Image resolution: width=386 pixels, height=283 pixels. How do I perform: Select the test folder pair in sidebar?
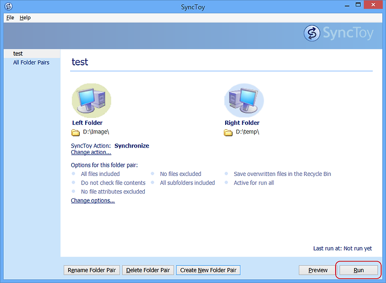coord(32,54)
